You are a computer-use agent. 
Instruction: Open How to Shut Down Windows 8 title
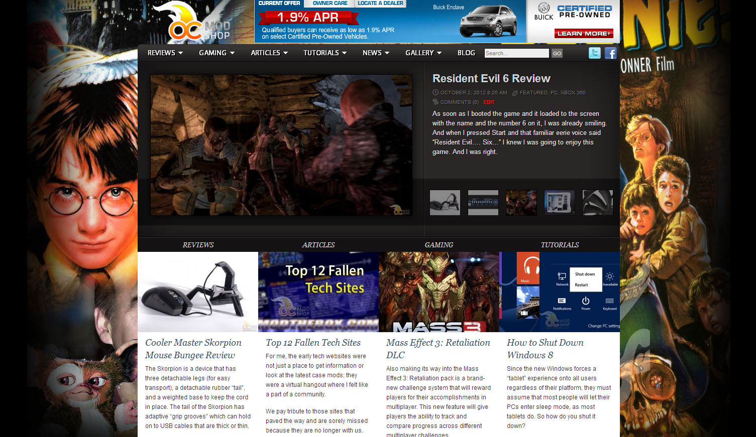coord(545,349)
